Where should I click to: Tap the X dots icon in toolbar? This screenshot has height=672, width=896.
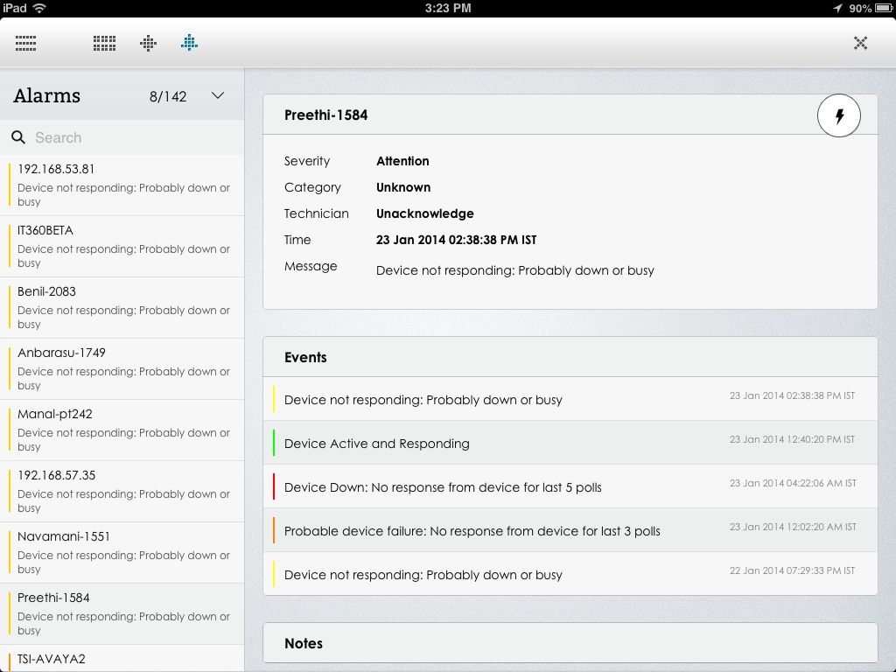coord(861,43)
